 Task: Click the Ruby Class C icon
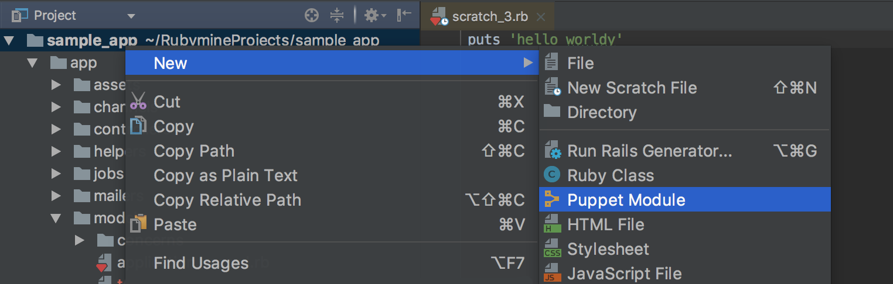pyautogui.click(x=552, y=175)
